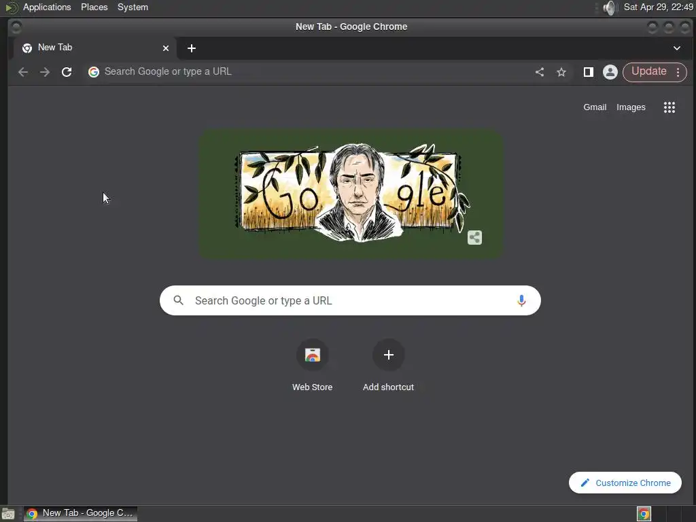
Task: Click the clock showing Sat Apr 29
Action: coord(658,7)
